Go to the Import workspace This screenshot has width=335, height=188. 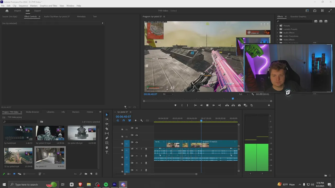[18, 11]
